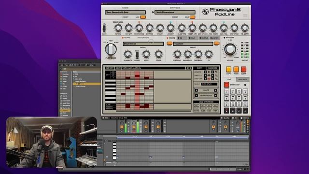Select pattern pad 1
309x174 pixels.
point(226,91)
